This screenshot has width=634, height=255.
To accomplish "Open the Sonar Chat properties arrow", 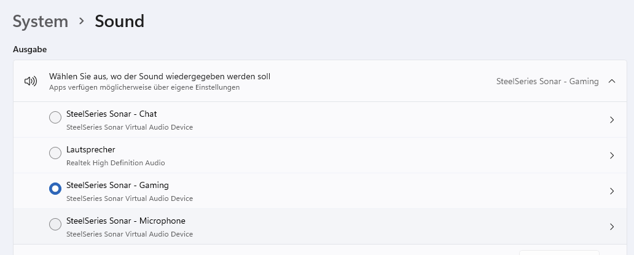I will click(x=611, y=120).
